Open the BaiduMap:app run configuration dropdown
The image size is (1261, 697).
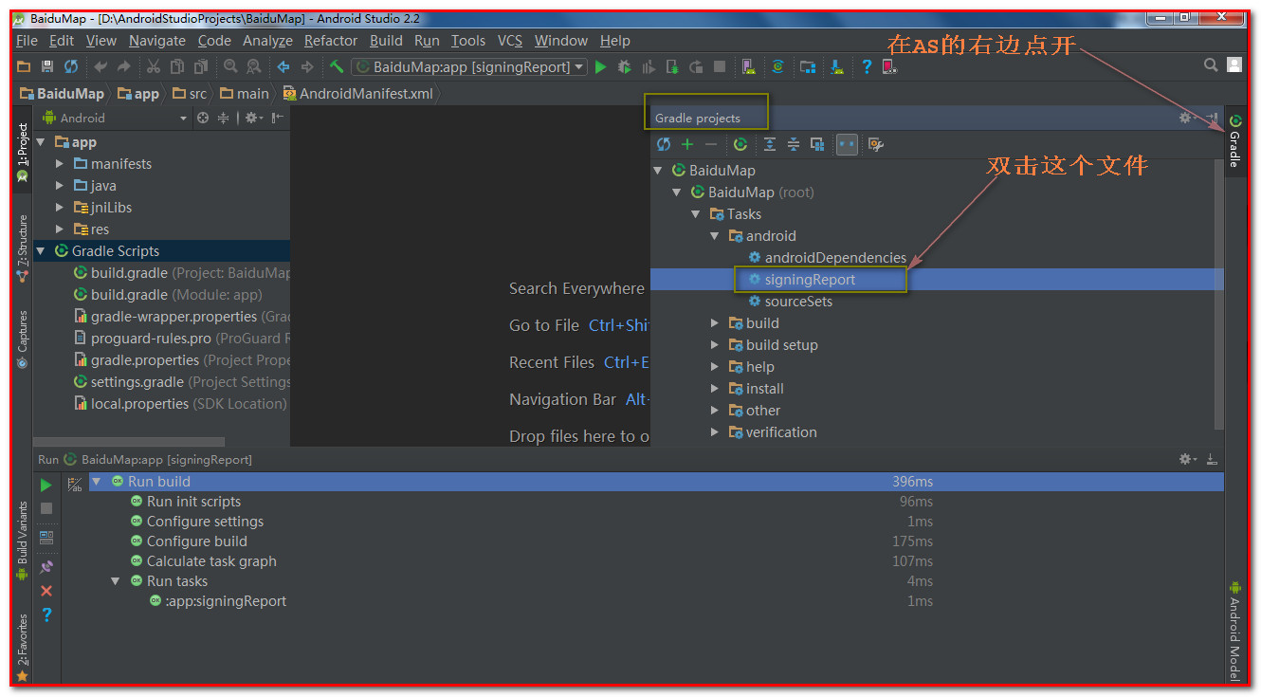click(x=468, y=66)
